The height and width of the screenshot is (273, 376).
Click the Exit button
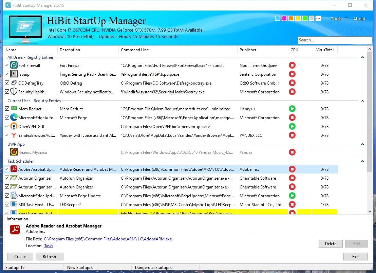pos(355,256)
